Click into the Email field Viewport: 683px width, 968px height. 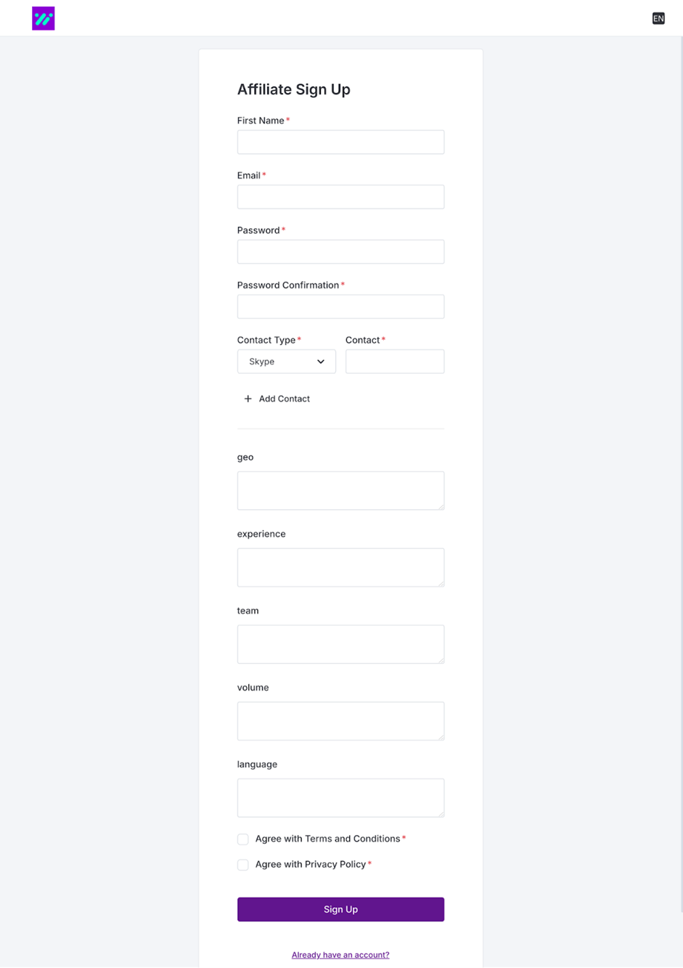(x=340, y=197)
